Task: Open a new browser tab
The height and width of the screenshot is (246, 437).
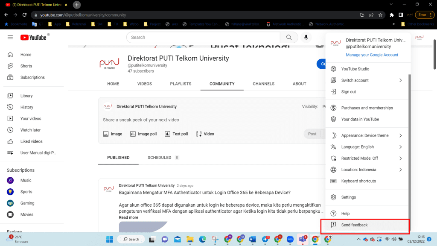Action: click(77, 5)
